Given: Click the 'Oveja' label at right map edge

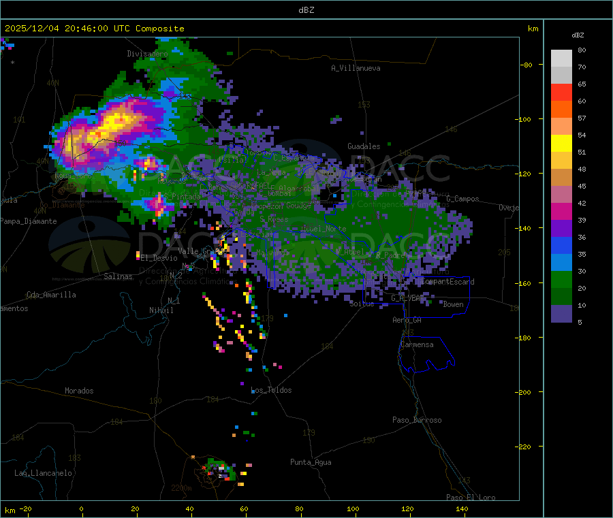Looking at the screenshot, I should click(509, 208).
